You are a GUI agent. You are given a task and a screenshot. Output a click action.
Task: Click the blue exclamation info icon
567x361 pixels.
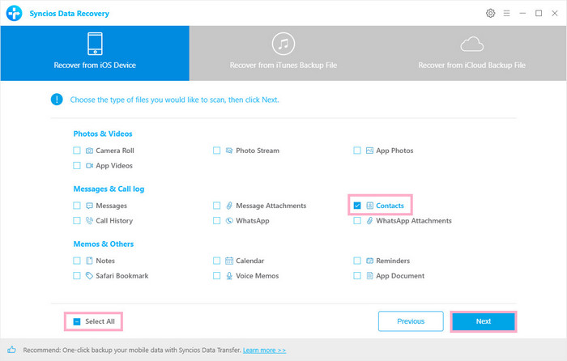coord(57,100)
